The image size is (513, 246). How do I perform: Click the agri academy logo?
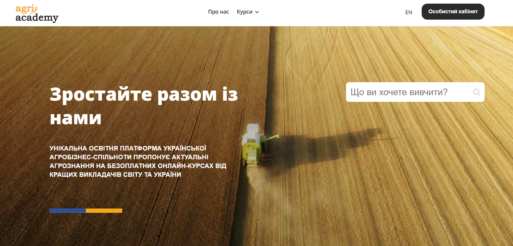tap(37, 14)
